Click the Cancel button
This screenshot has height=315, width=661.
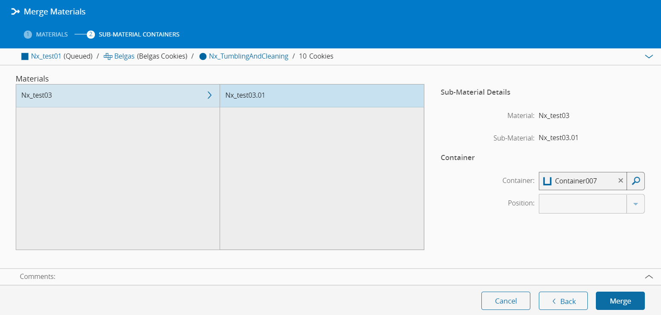pos(506,301)
